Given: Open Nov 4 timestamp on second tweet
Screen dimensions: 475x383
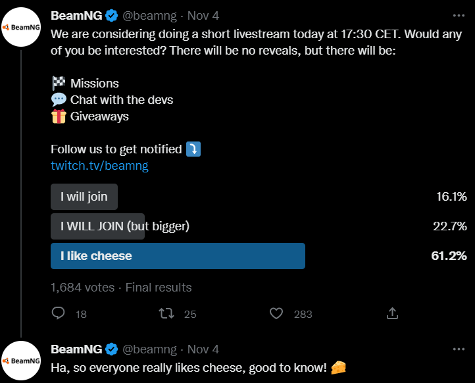Looking at the screenshot, I should [x=203, y=349].
